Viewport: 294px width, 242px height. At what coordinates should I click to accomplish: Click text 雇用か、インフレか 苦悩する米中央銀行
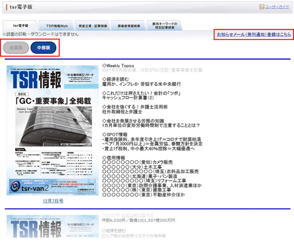141,84
